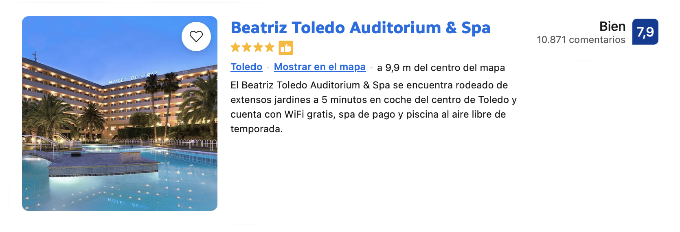
Task: Click the fourth yellow rating star
Action: 270,48
